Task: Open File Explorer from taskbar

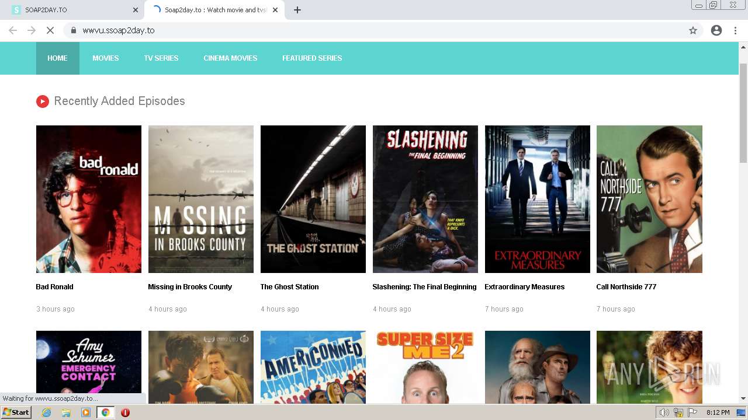Action: [66, 412]
